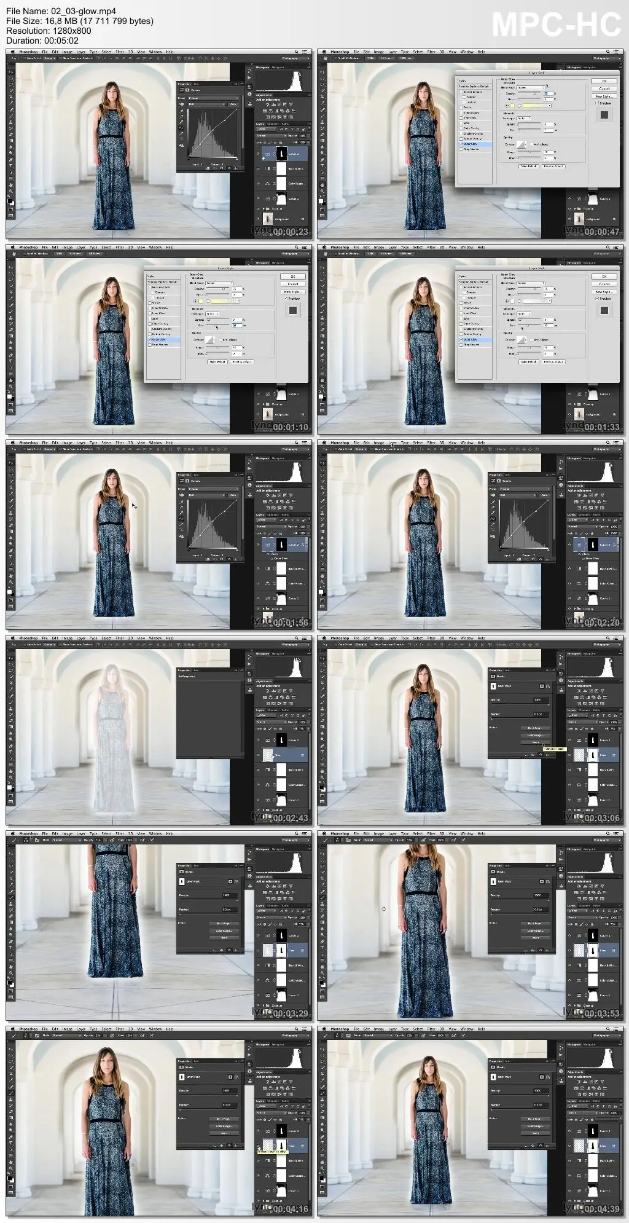Click the Invert button in the 00:03:06 Properties panel
Viewport: 629px width, 1223px height.
click(x=536, y=742)
